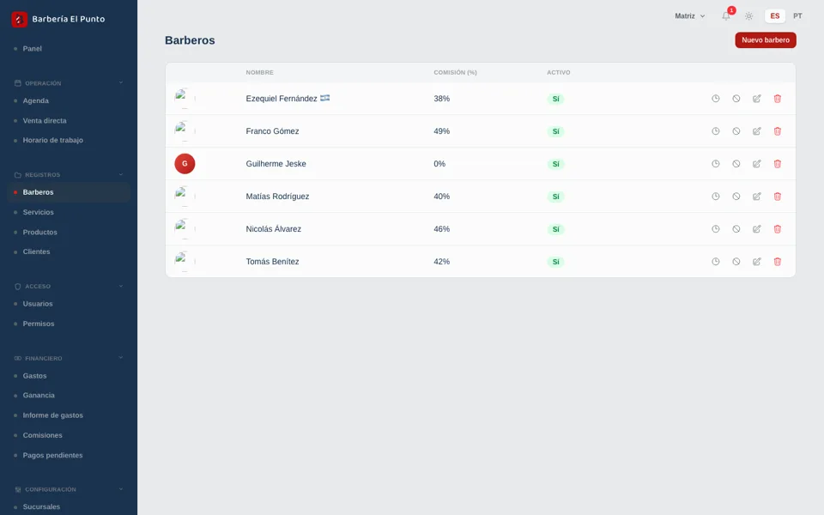The height and width of the screenshot is (515, 824).
Task: Edit barber Tomás Benítez
Action: click(757, 262)
